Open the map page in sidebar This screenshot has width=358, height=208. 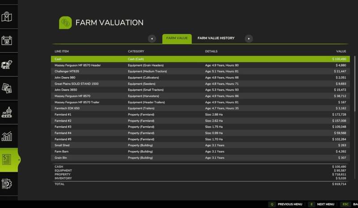tap(6, 17)
